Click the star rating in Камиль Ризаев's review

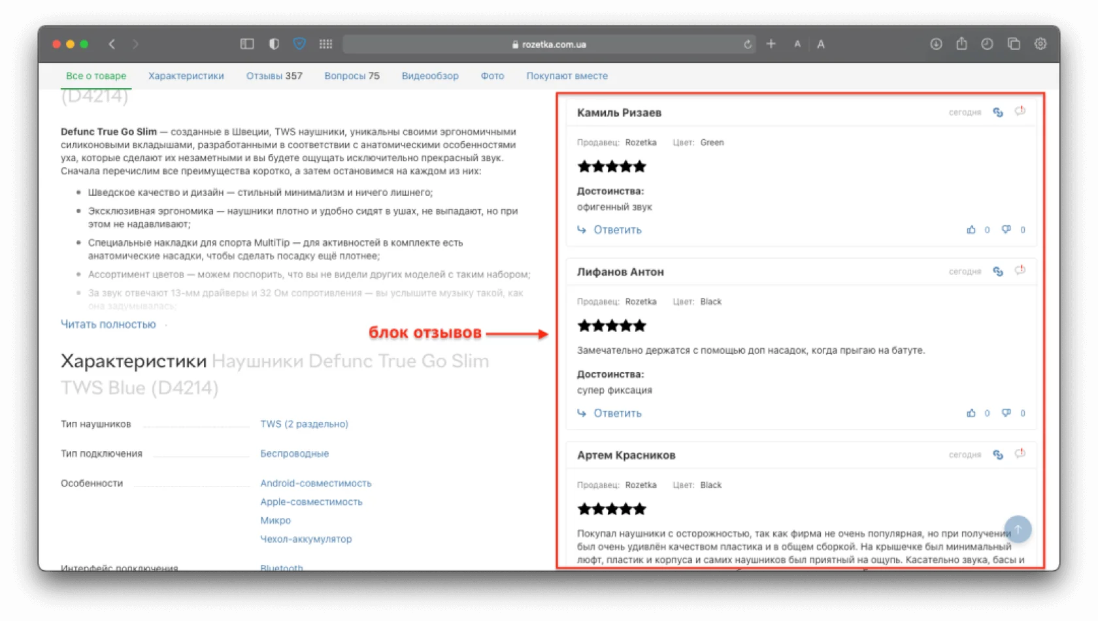pos(612,167)
